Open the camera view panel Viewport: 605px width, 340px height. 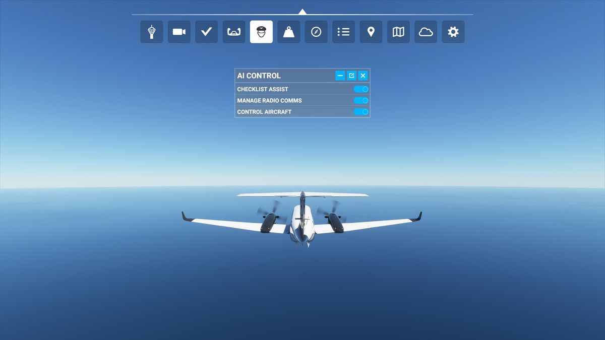click(178, 31)
